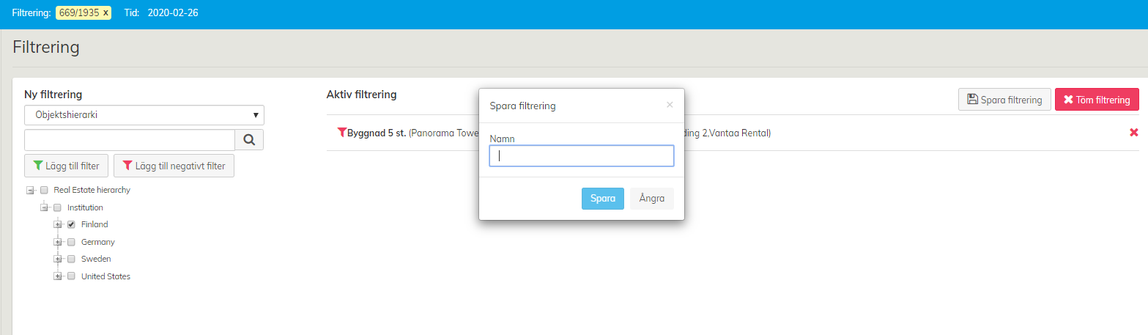Cancel the dialog with Ångra
Image resolution: width=1148 pixels, height=335 pixels.
pyautogui.click(x=651, y=199)
